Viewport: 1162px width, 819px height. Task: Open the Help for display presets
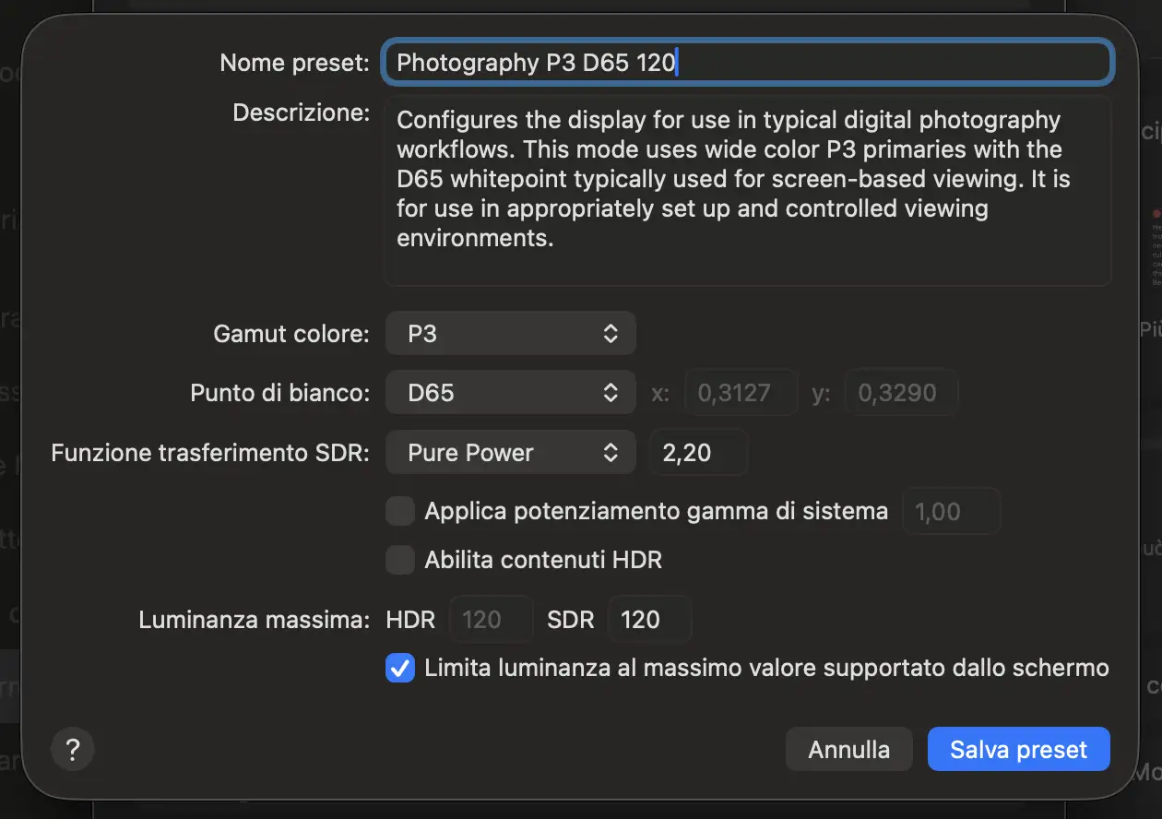[72, 749]
